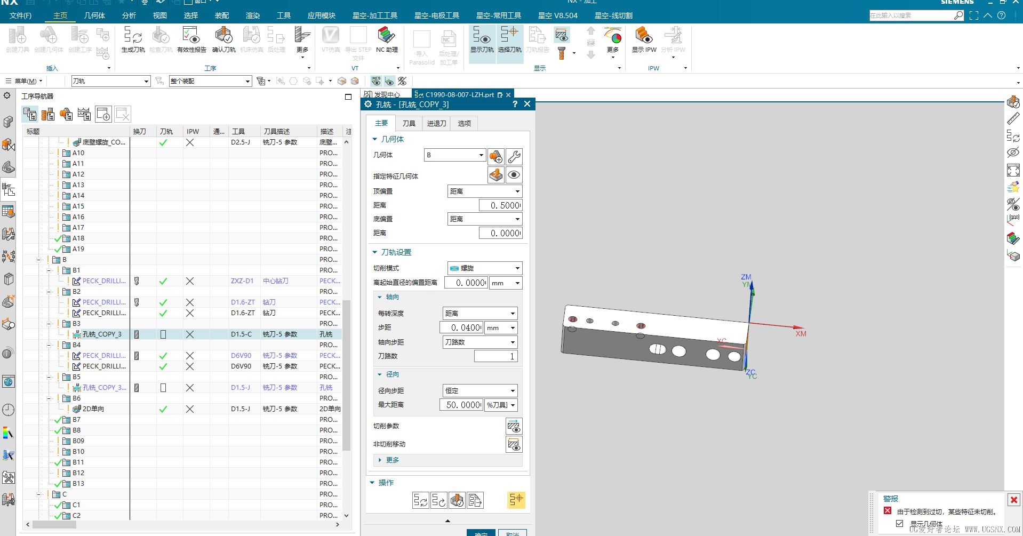Open the 几何体 ribbon tab

(x=94, y=15)
